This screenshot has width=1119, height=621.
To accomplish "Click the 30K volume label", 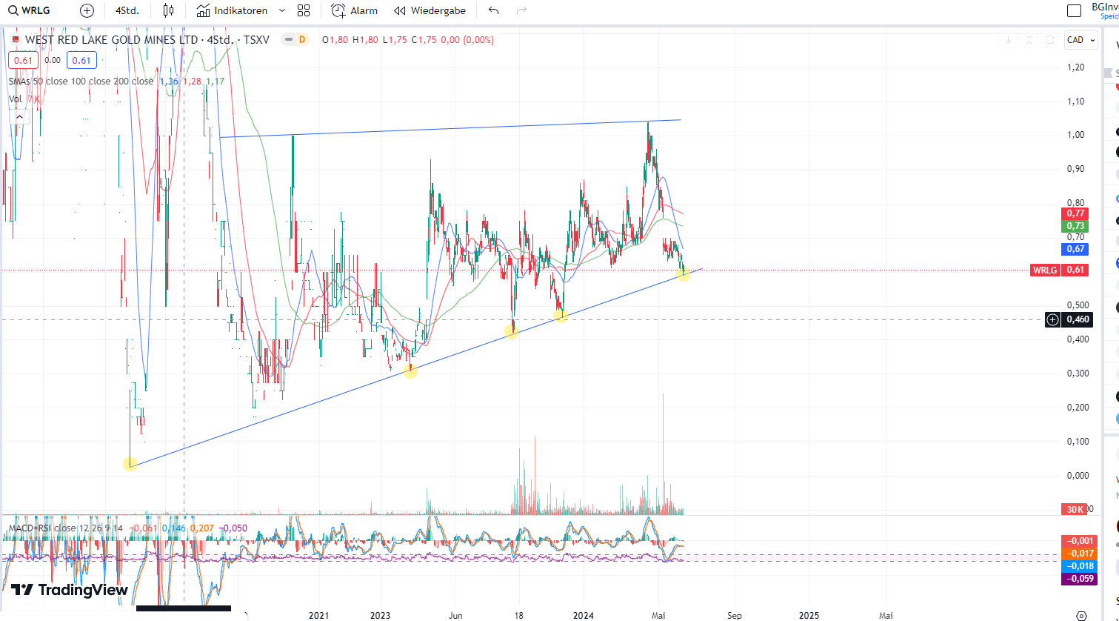I will point(1075,509).
